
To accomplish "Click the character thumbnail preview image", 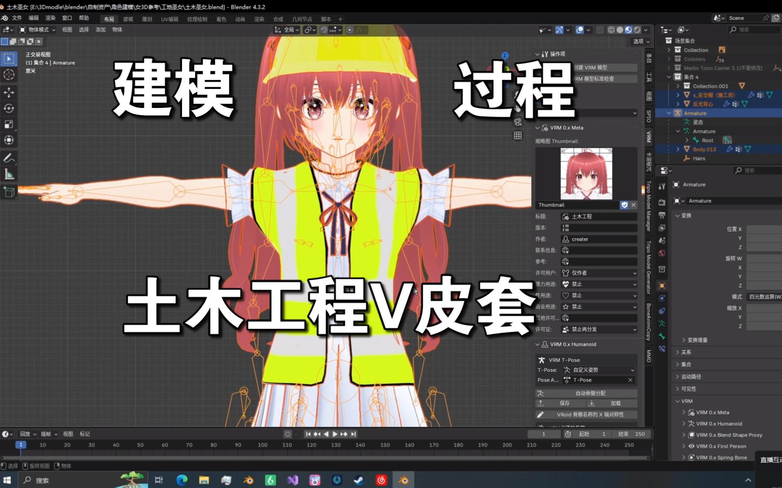I will click(x=586, y=174).
